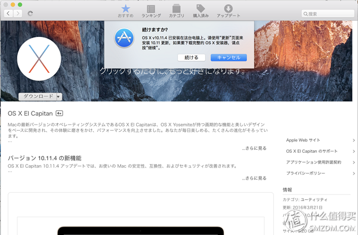Click the 情報 heading in sidebar

pos(287,190)
